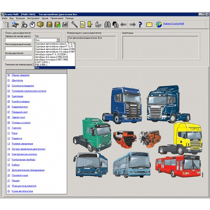
Task: Click the yellow envelope mail icon
Action: click(x=149, y=25)
